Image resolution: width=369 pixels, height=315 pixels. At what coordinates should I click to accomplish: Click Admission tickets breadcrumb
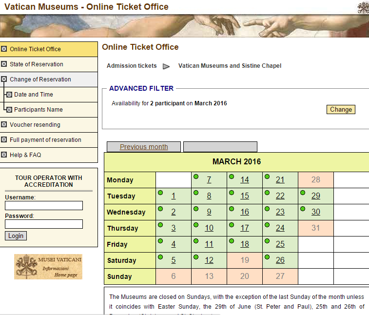click(132, 66)
